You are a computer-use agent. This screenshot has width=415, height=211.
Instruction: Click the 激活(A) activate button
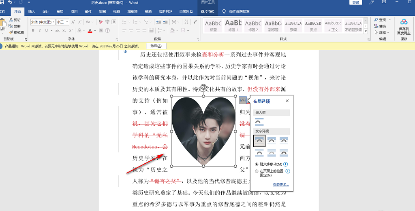(156, 46)
